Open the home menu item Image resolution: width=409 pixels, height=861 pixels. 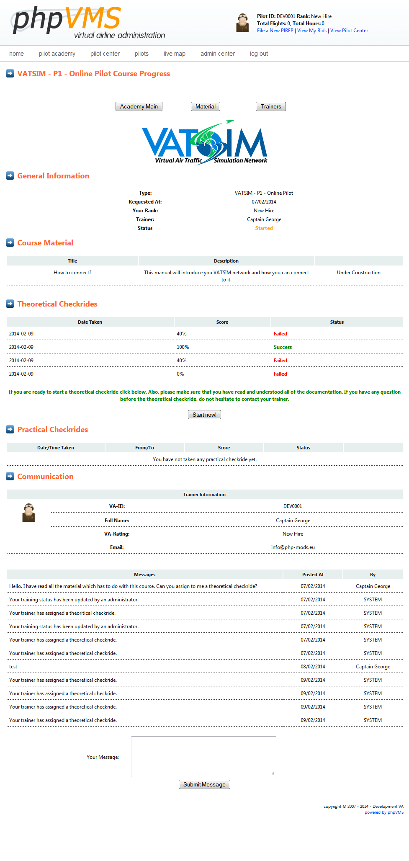point(17,54)
